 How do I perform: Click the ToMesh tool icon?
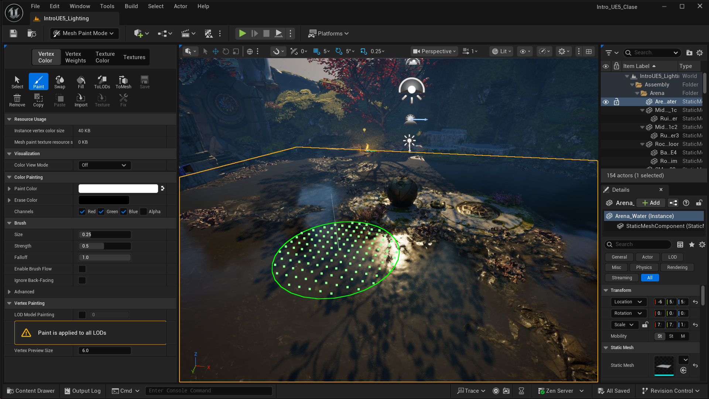[123, 82]
